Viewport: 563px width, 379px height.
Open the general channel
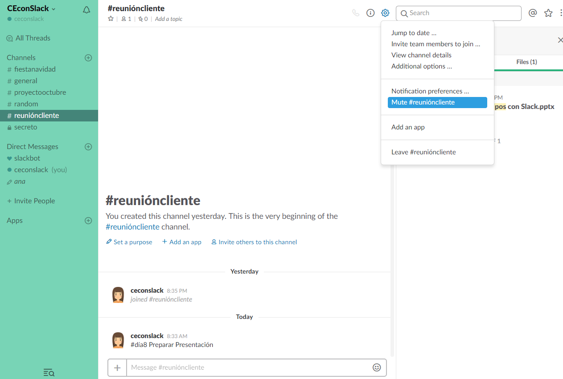click(x=26, y=81)
